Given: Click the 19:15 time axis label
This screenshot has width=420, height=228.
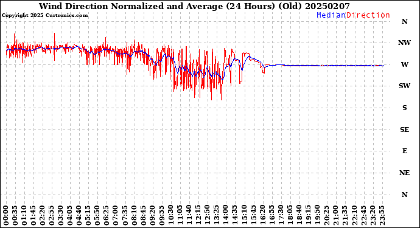Looking at the screenshot, I should [x=308, y=216].
